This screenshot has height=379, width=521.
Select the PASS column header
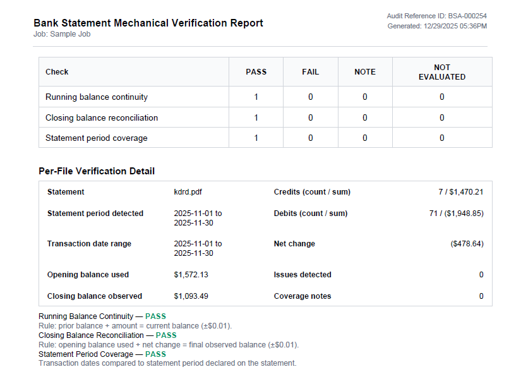pos(256,71)
